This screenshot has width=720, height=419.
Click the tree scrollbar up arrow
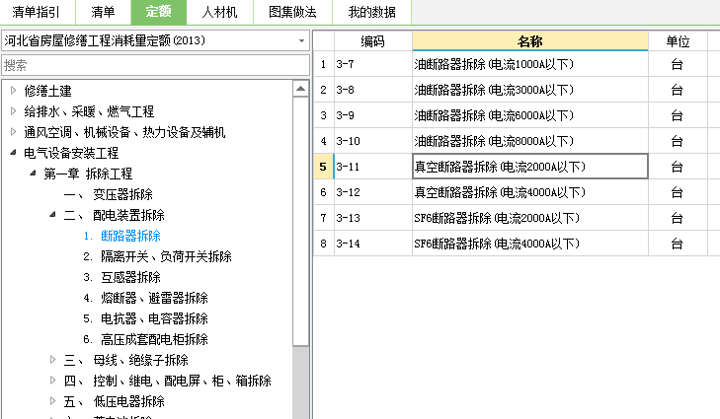(301, 88)
